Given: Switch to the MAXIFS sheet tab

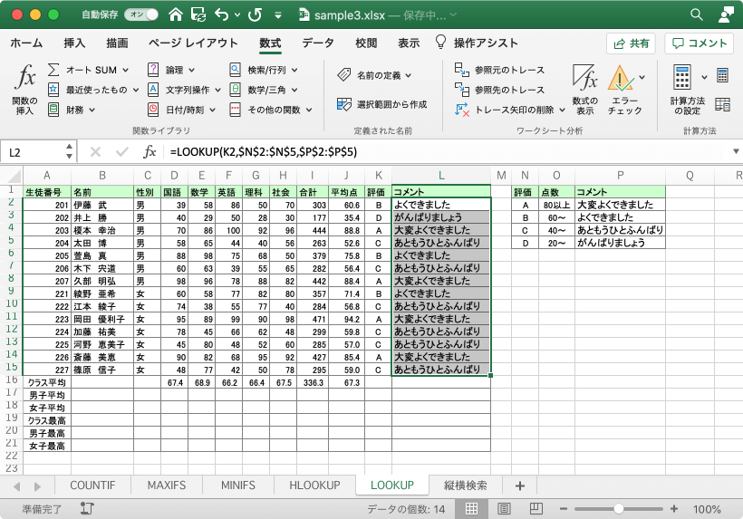Looking at the screenshot, I should click(167, 485).
